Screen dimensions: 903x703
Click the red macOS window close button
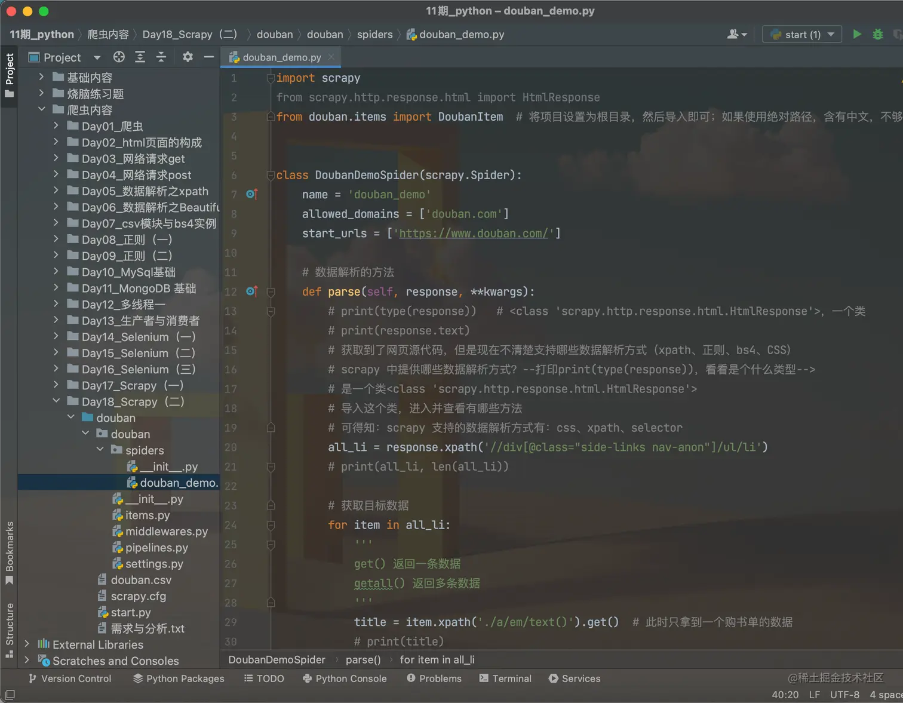[11, 11]
